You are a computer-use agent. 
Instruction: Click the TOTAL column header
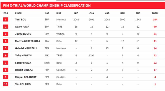point(155,13)
